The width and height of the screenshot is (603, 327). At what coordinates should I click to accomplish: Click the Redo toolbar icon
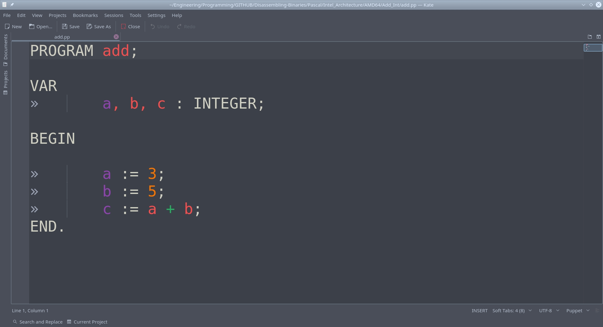point(179,27)
